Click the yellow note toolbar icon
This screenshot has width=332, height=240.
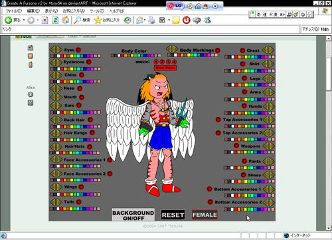[176, 21]
